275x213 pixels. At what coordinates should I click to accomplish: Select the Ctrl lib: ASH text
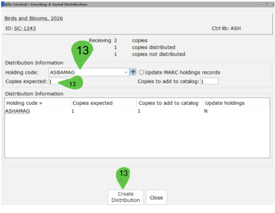click(226, 29)
